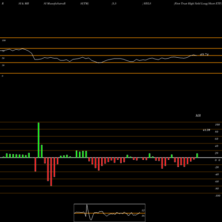Click the 'MR' label above histogram
This screenshot has width=222, height=222.
click(198, 115)
